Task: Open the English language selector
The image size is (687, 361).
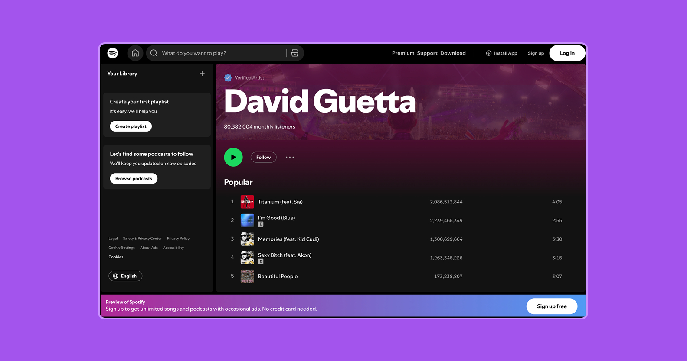Action: coord(125,276)
